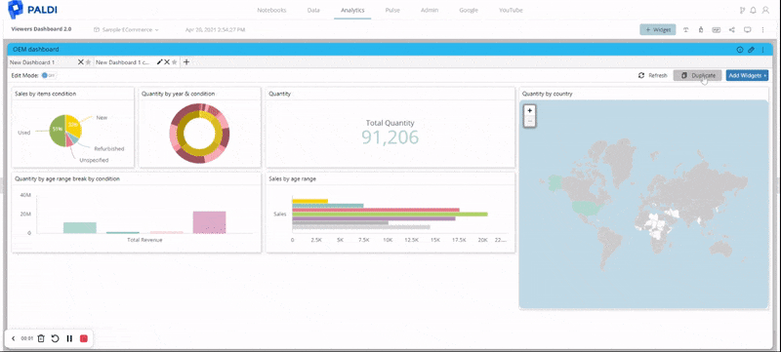
Task: Favorite the New Dashboard 1 tab star
Action: point(88,62)
